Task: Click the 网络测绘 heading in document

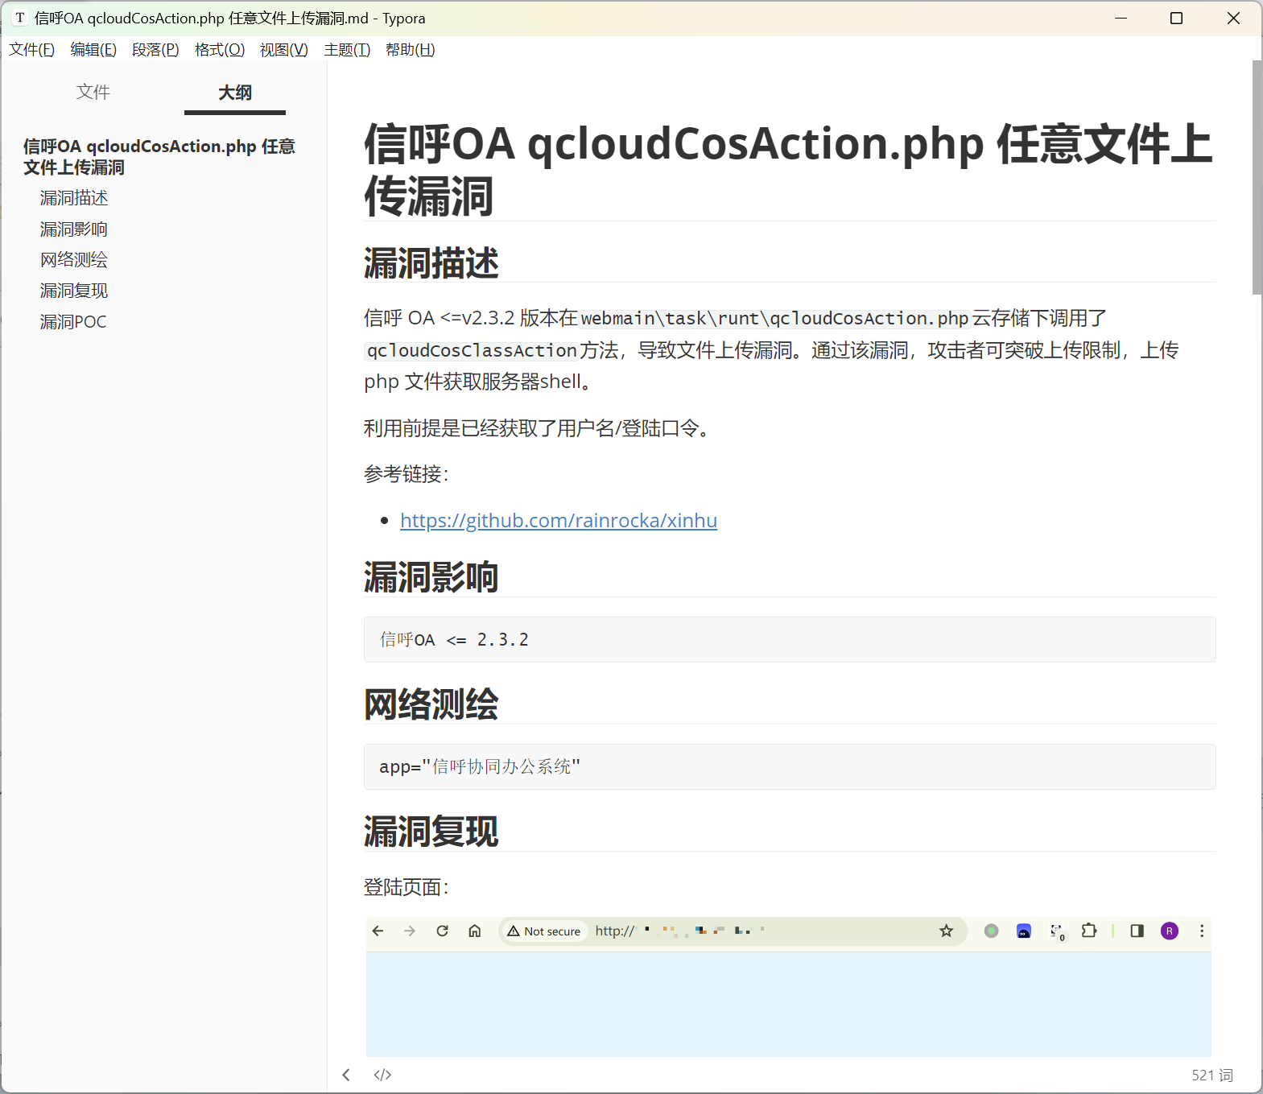Action: pyautogui.click(x=431, y=704)
